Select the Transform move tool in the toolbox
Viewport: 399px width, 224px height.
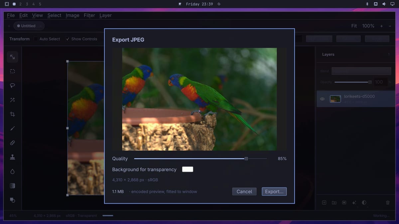pos(12,57)
